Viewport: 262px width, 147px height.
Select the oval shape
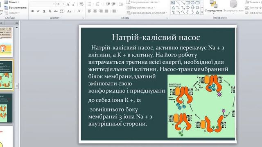pyautogui.click(x=193, y=2)
